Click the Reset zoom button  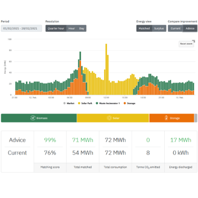pyautogui.click(x=186, y=44)
